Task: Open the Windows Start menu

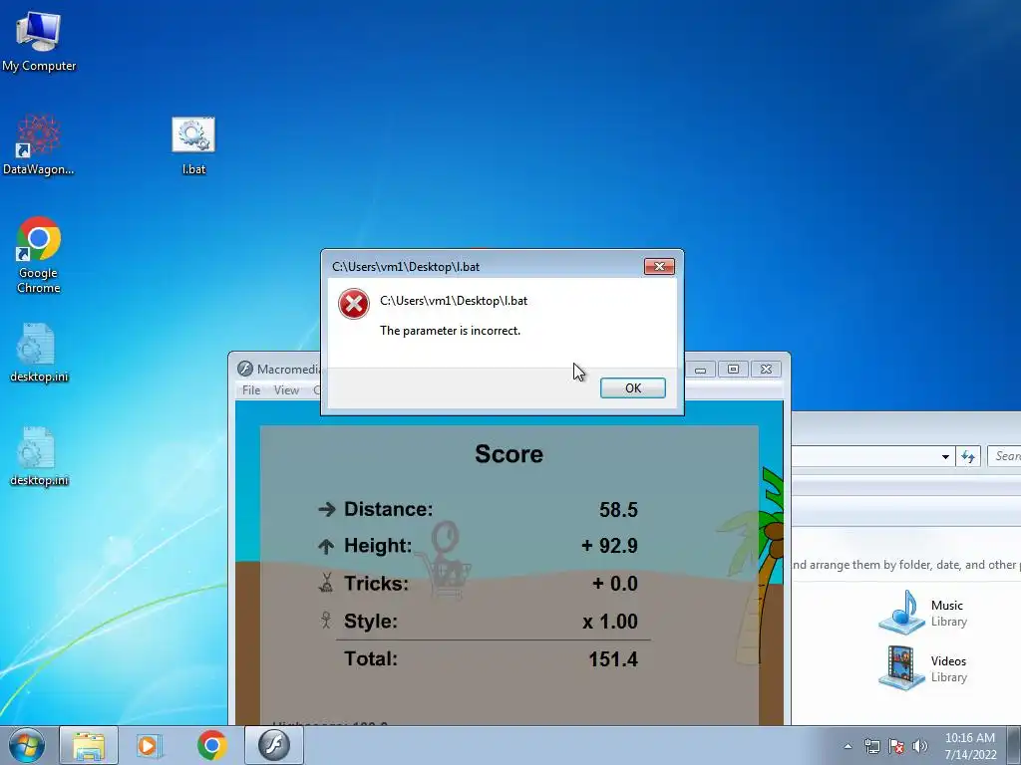Action: pyautogui.click(x=26, y=746)
